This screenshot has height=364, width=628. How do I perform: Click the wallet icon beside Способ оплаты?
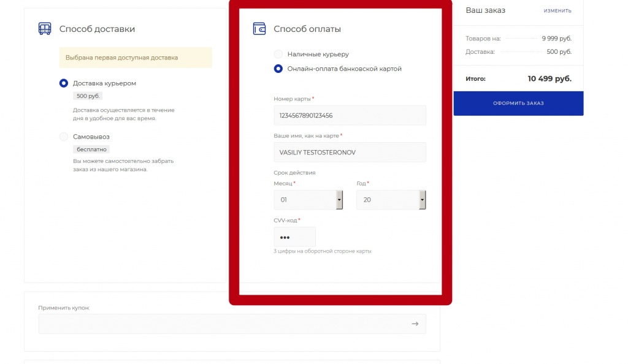[x=259, y=29]
